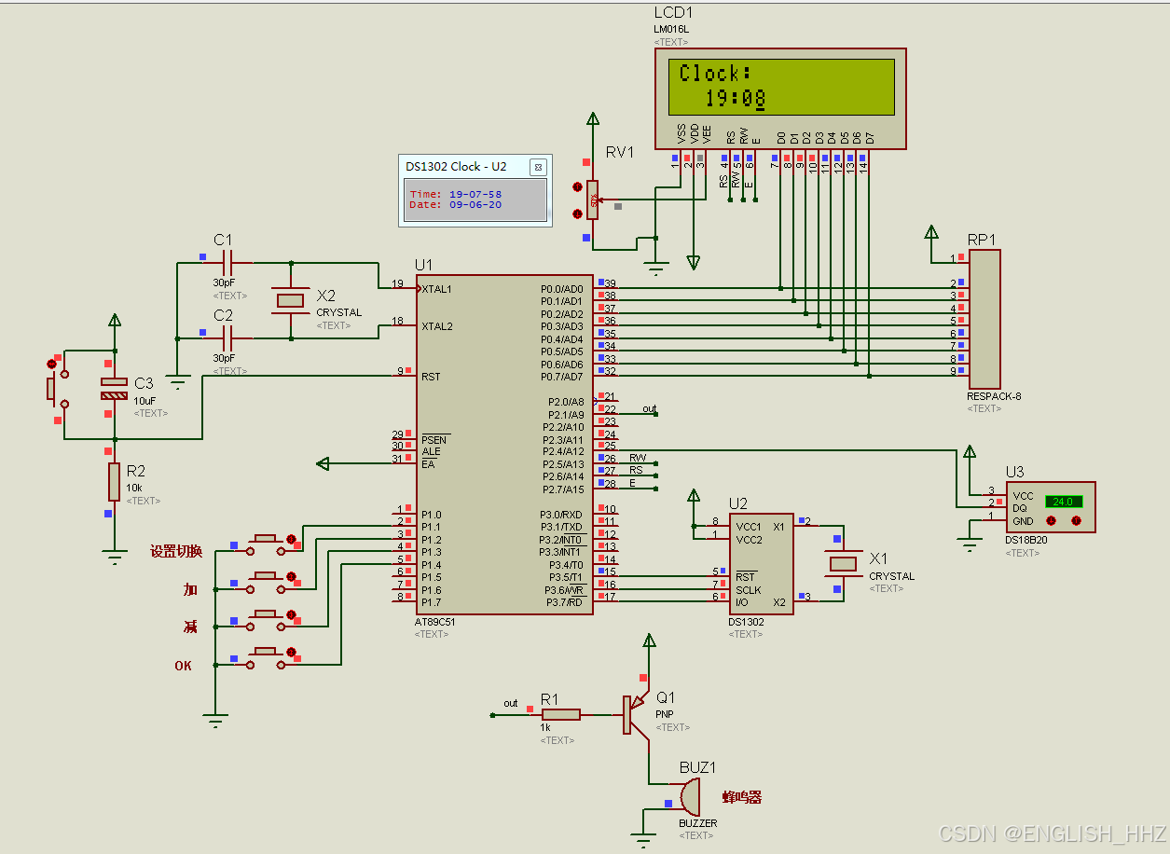The width and height of the screenshot is (1170, 854).
Task: Toggle the latch dot on 加 button
Action: [x=291, y=579]
